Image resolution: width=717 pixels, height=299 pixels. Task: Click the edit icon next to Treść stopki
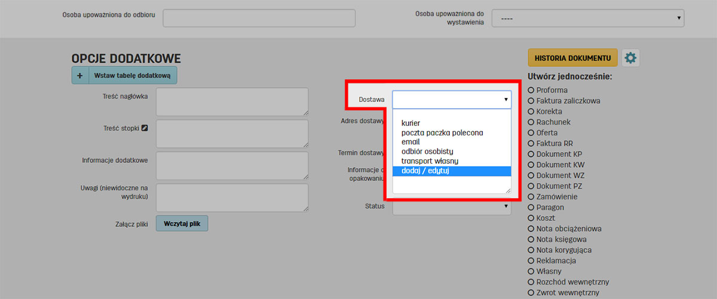144,128
